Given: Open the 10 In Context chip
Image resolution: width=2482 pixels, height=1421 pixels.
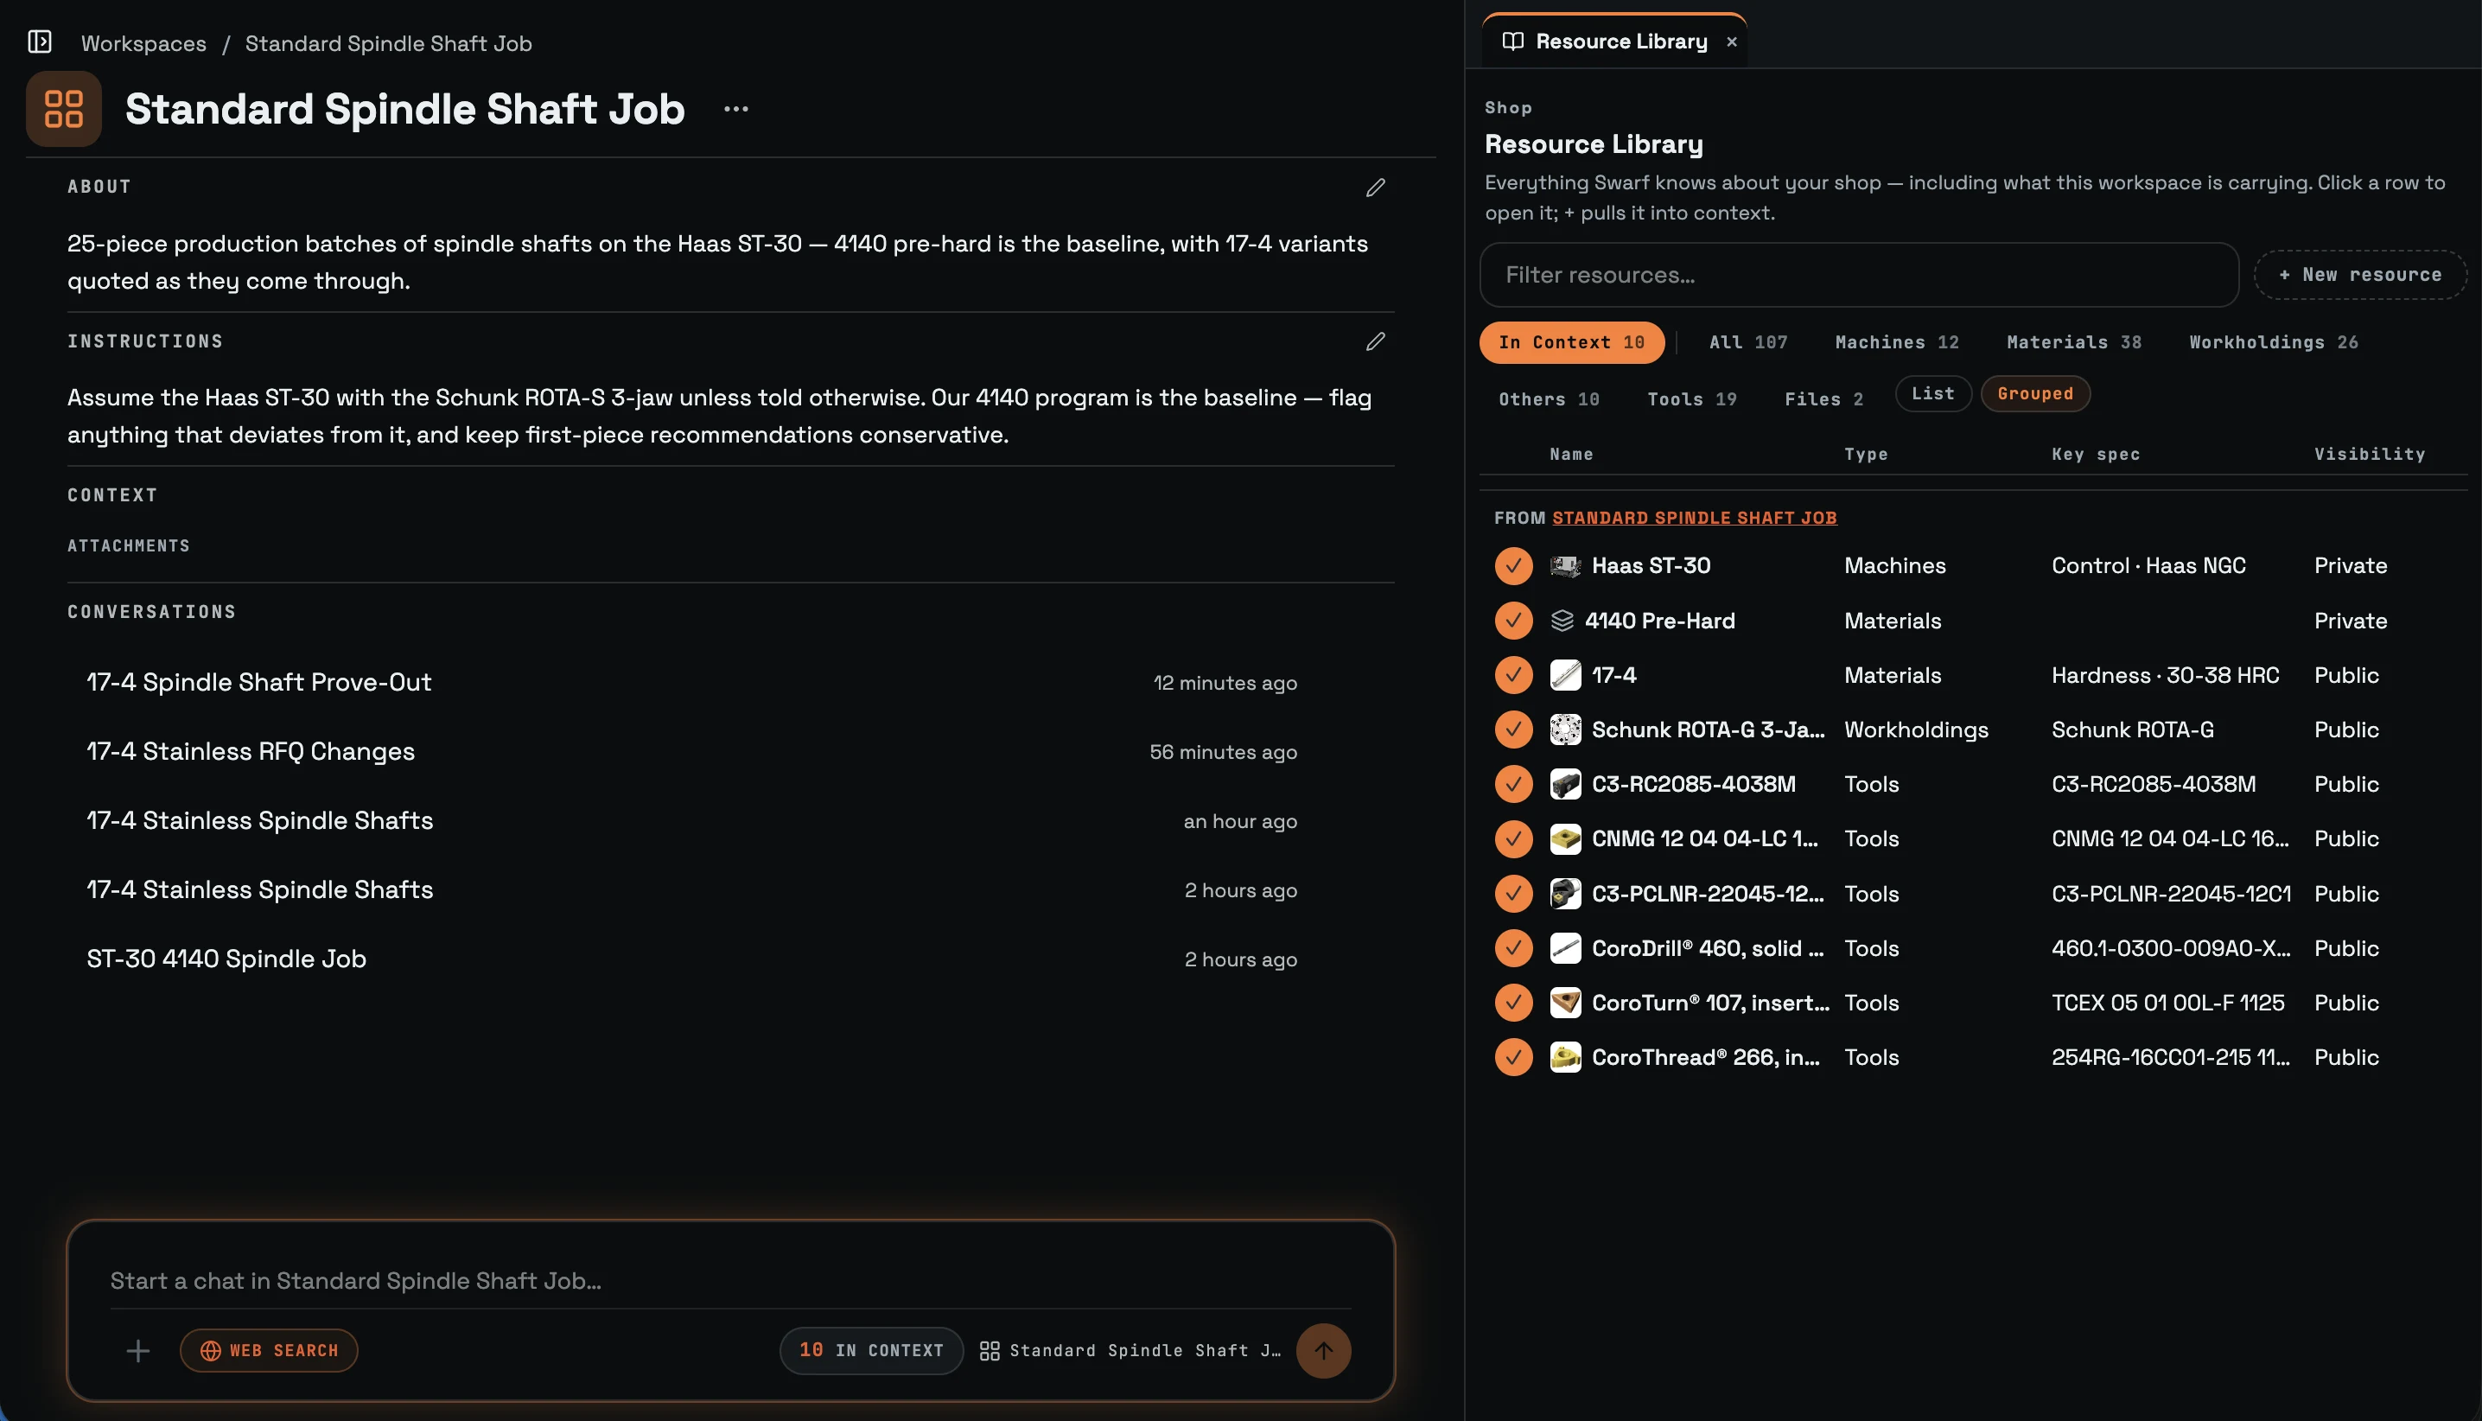Looking at the screenshot, I should coord(871,1351).
